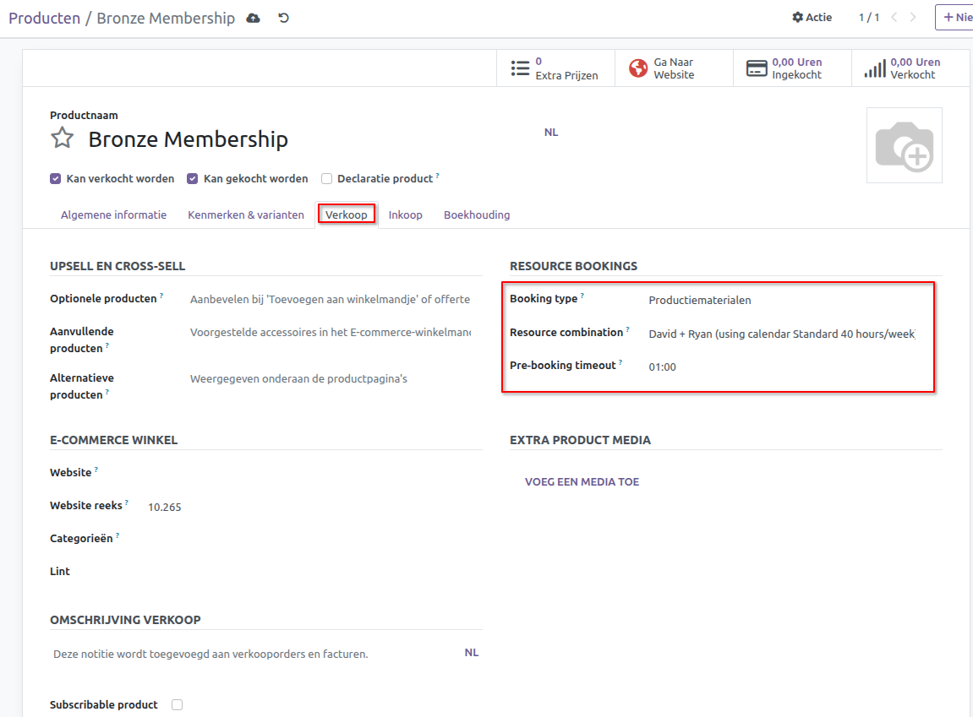Mark product as favorite with star
The height and width of the screenshot is (717, 973).
pyautogui.click(x=62, y=139)
